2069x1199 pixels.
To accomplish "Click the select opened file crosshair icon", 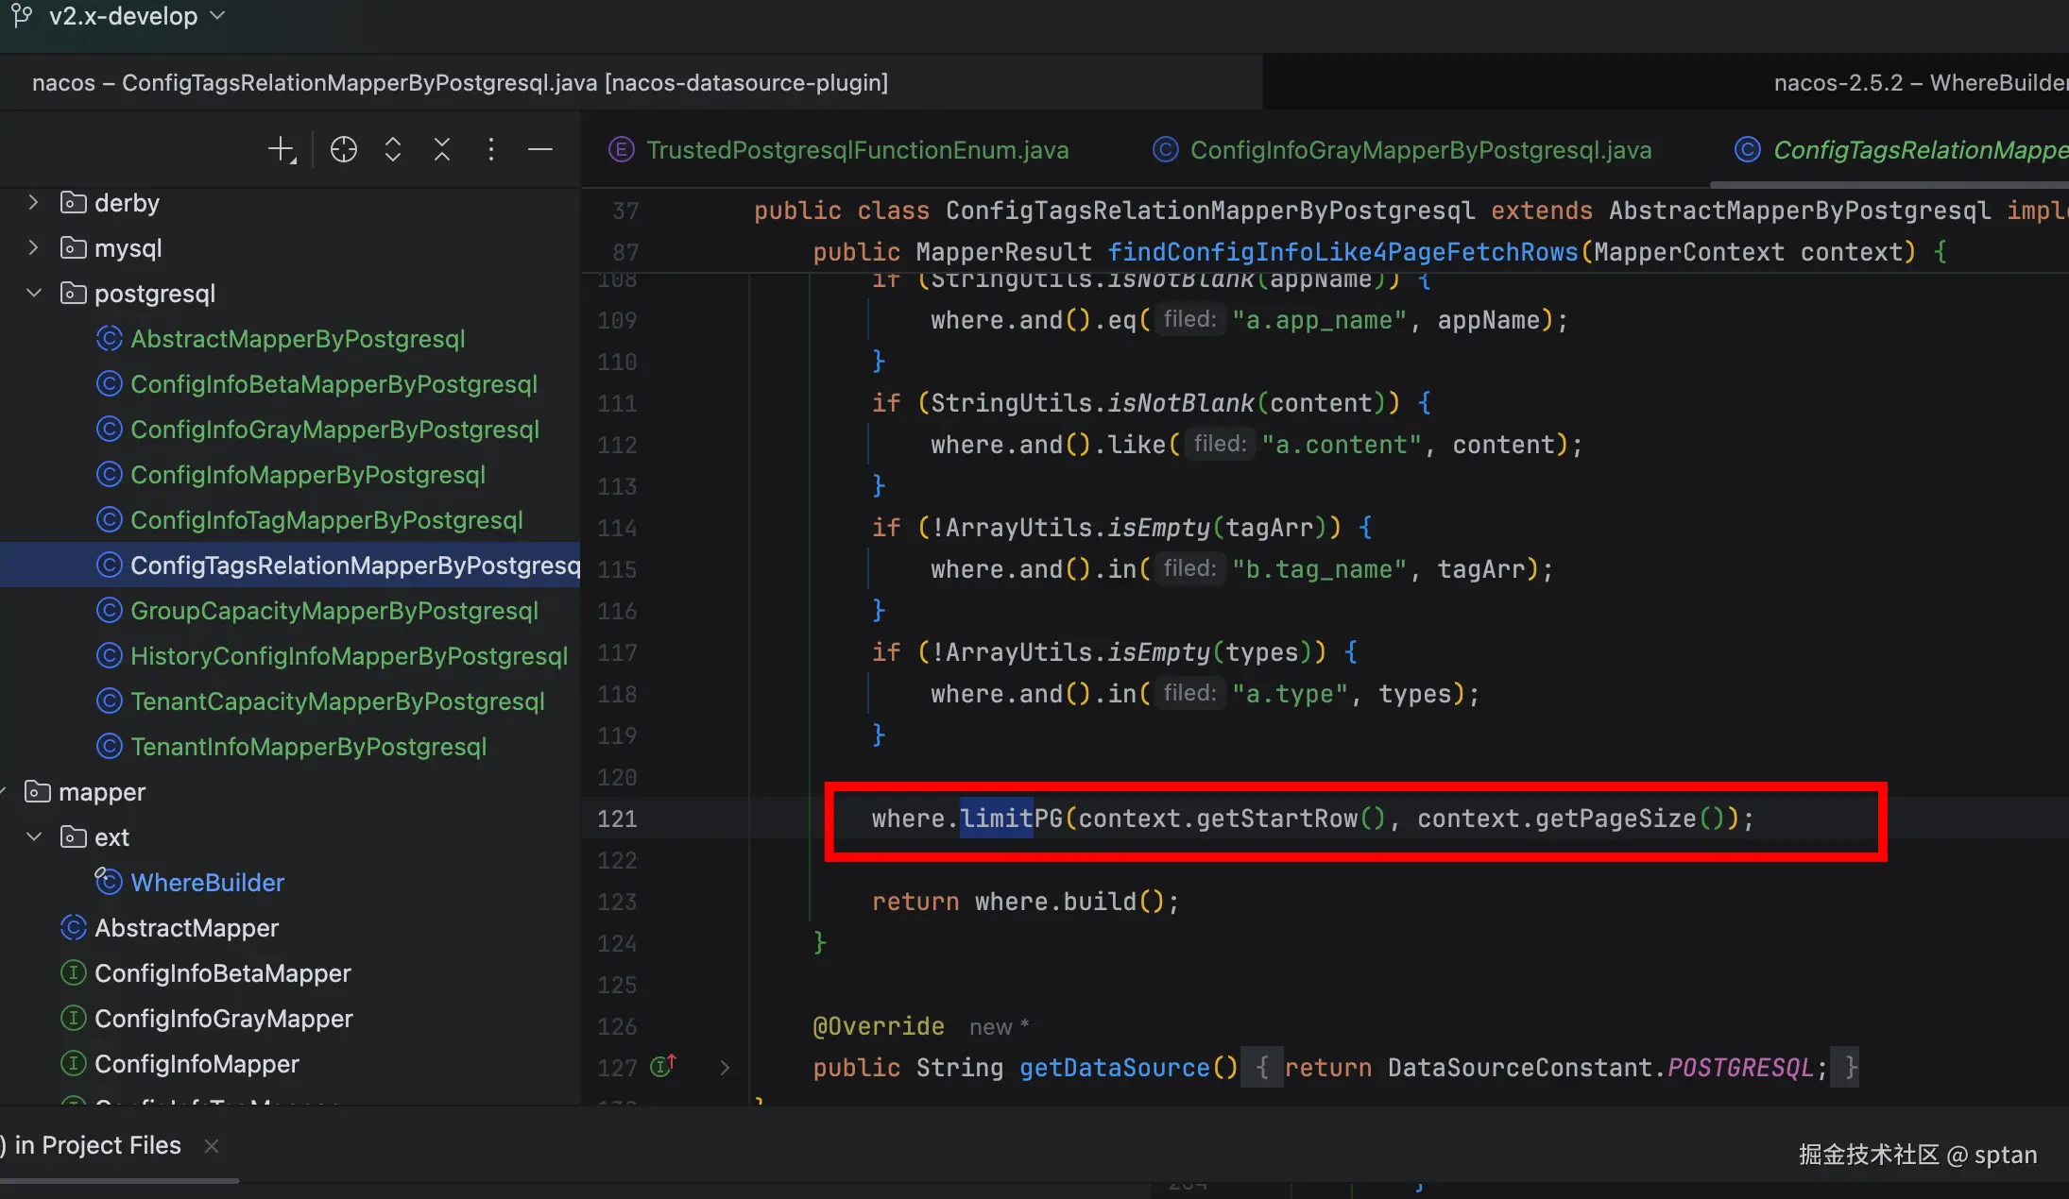I will 344,149.
